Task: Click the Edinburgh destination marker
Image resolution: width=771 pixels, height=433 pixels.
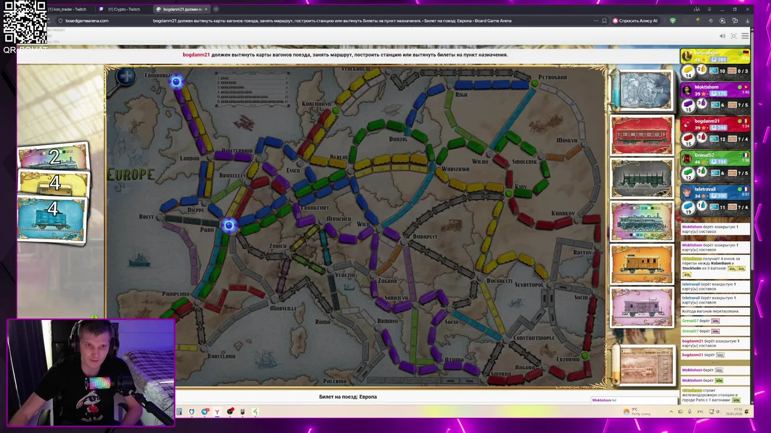Action: pos(176,82)
